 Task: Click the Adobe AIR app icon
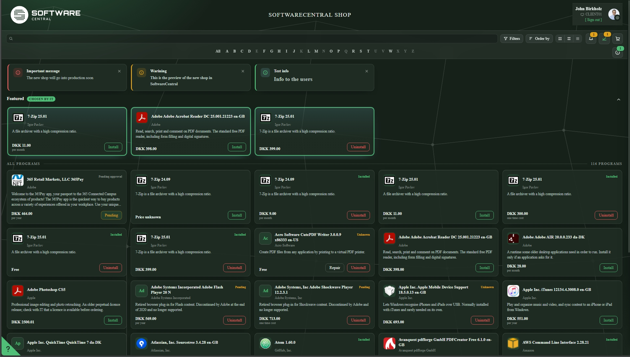pyautogui.click(x=513, y=238)
